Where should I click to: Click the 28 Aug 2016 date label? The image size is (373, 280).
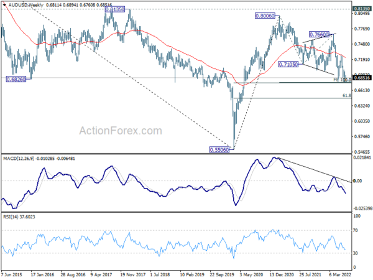coord(73,274)
